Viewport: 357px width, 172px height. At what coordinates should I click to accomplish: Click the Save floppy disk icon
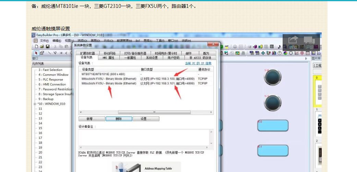tap(48, 46)
